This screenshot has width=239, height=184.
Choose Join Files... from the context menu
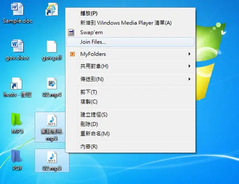point(130,42)
